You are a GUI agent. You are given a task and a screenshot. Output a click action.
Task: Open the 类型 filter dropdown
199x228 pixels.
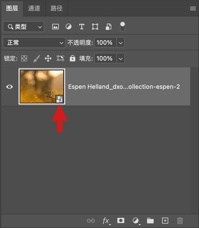(23, 27)
